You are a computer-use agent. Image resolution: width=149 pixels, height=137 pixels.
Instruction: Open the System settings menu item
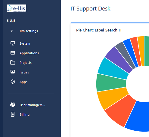tap(25, 43)
